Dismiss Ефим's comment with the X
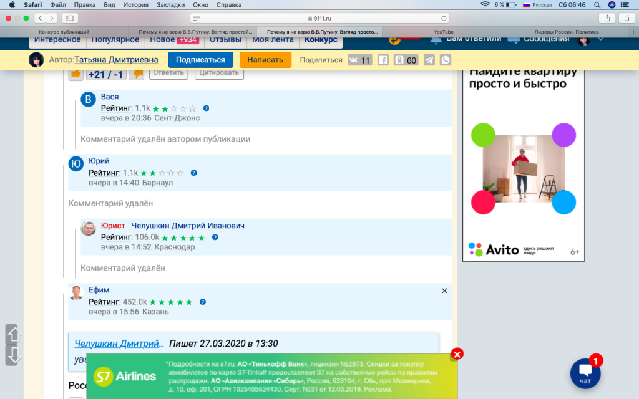Image resolution: width=639 pixels, height=399 pixels. coord(444,291)
